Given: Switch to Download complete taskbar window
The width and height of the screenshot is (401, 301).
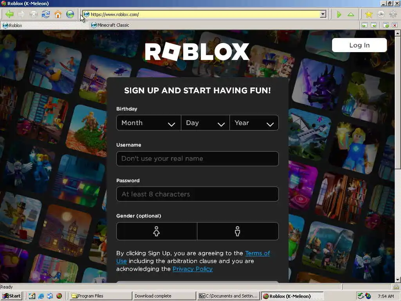Looking at the screenshot, I should coord(164,296).
